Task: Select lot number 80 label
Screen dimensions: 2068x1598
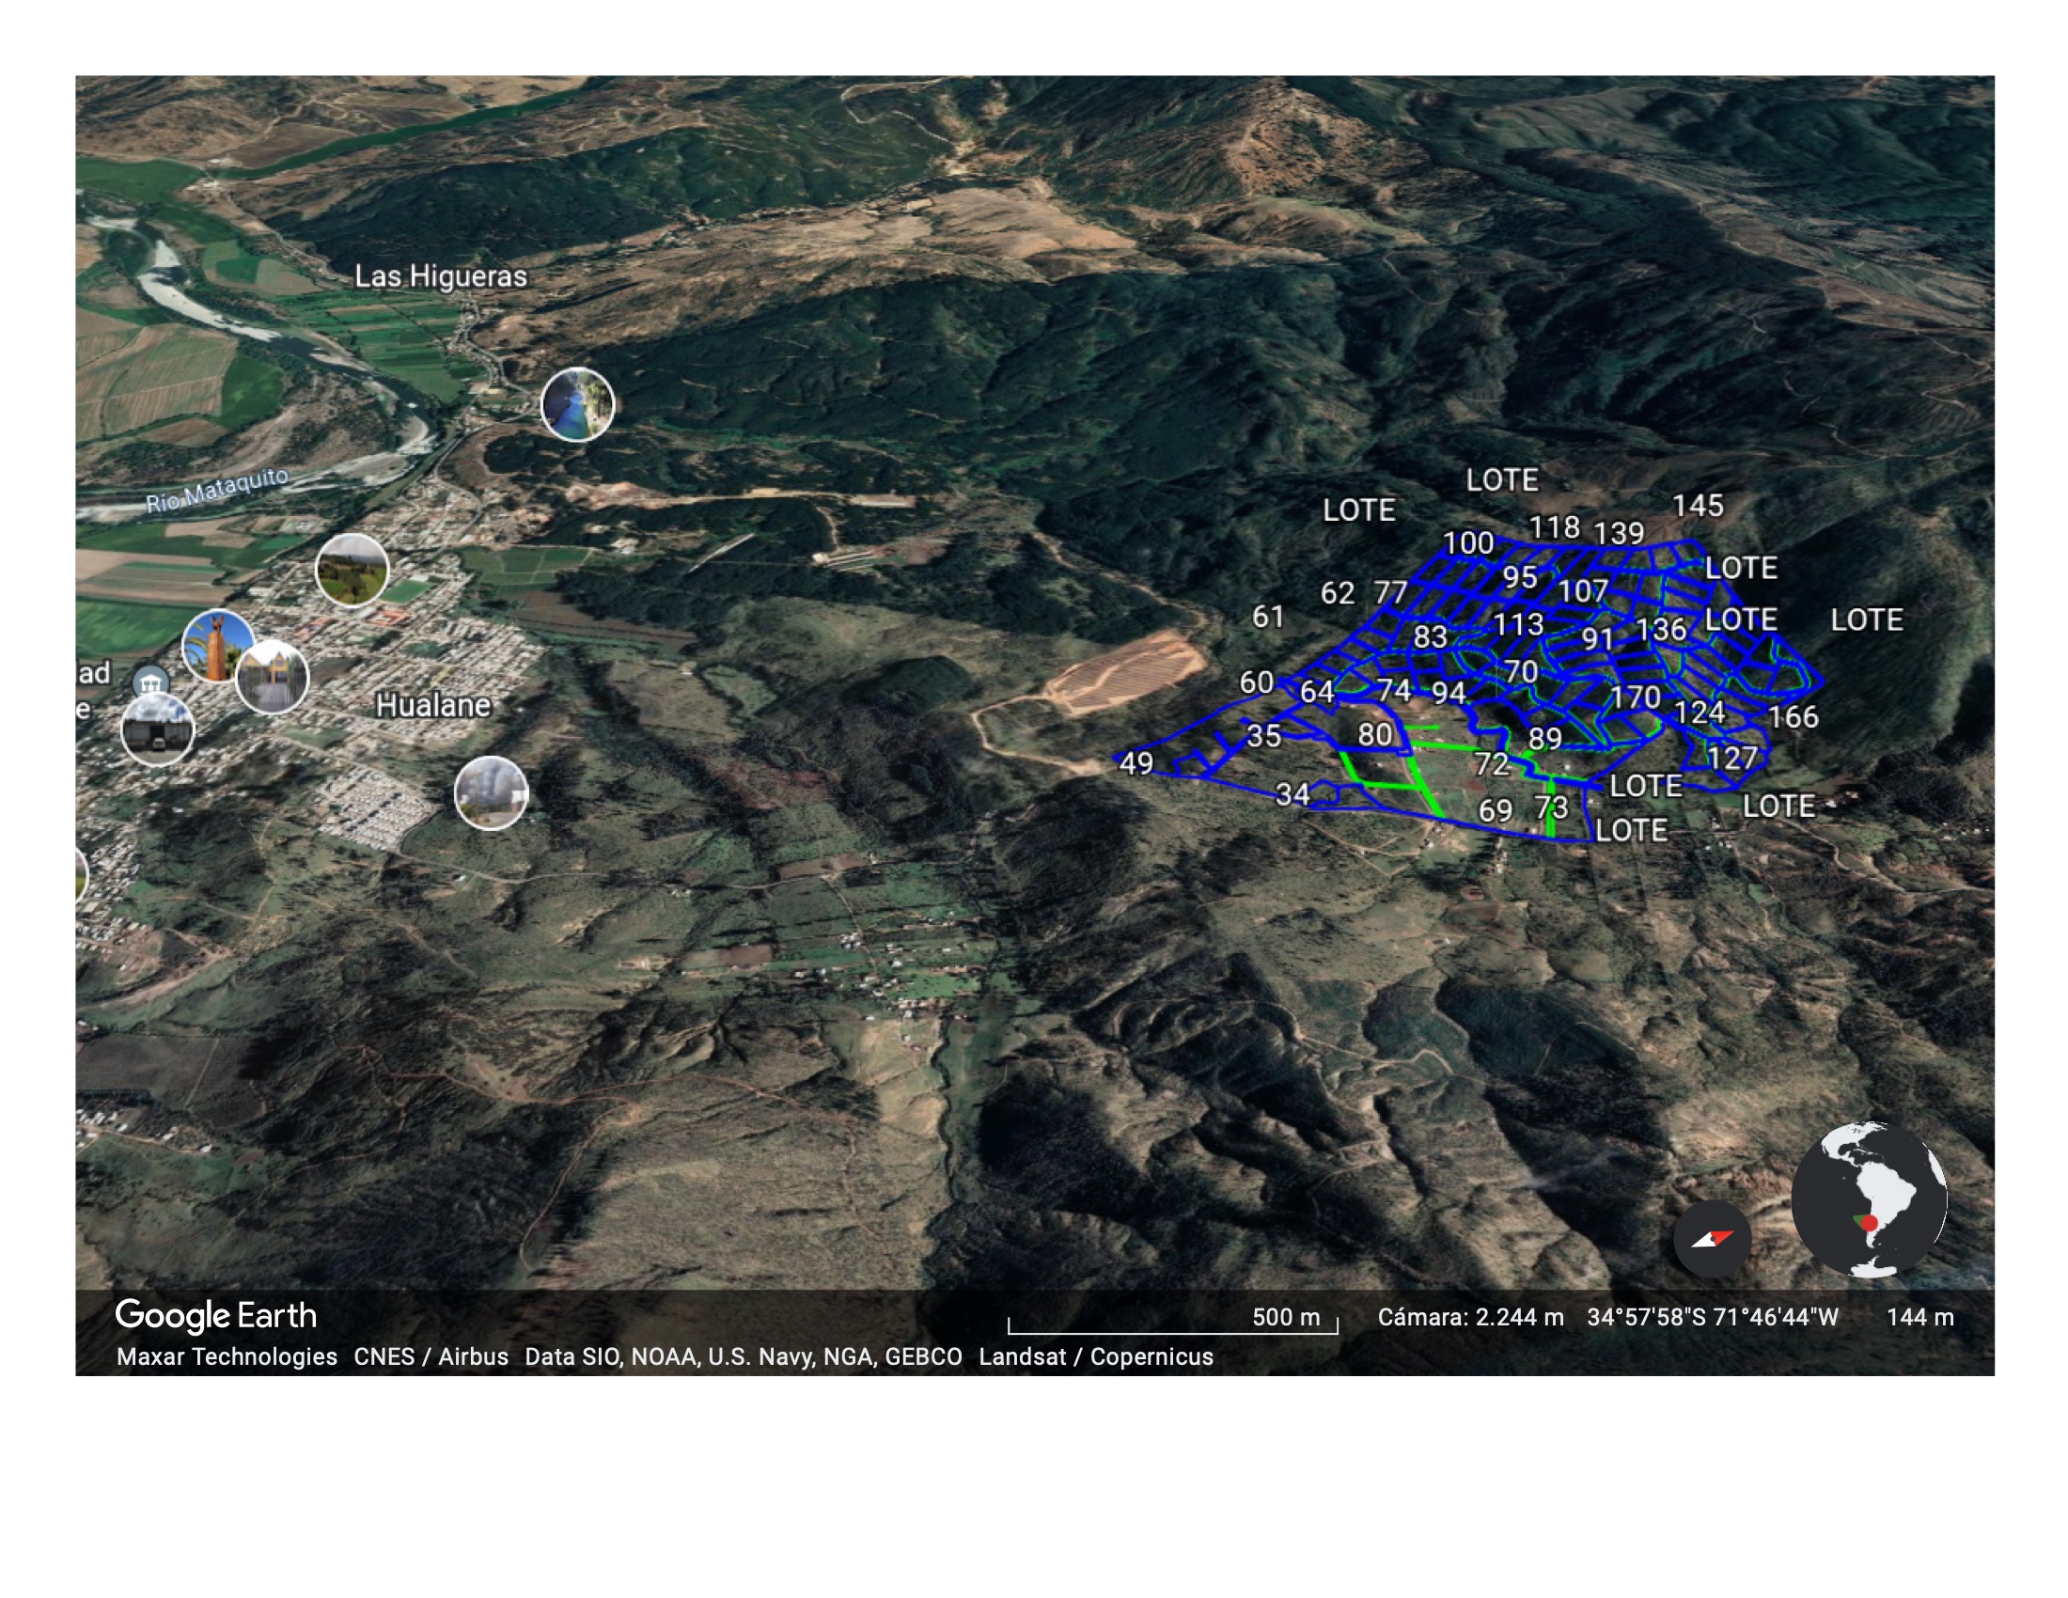Action: click(x=1375, y=734)
